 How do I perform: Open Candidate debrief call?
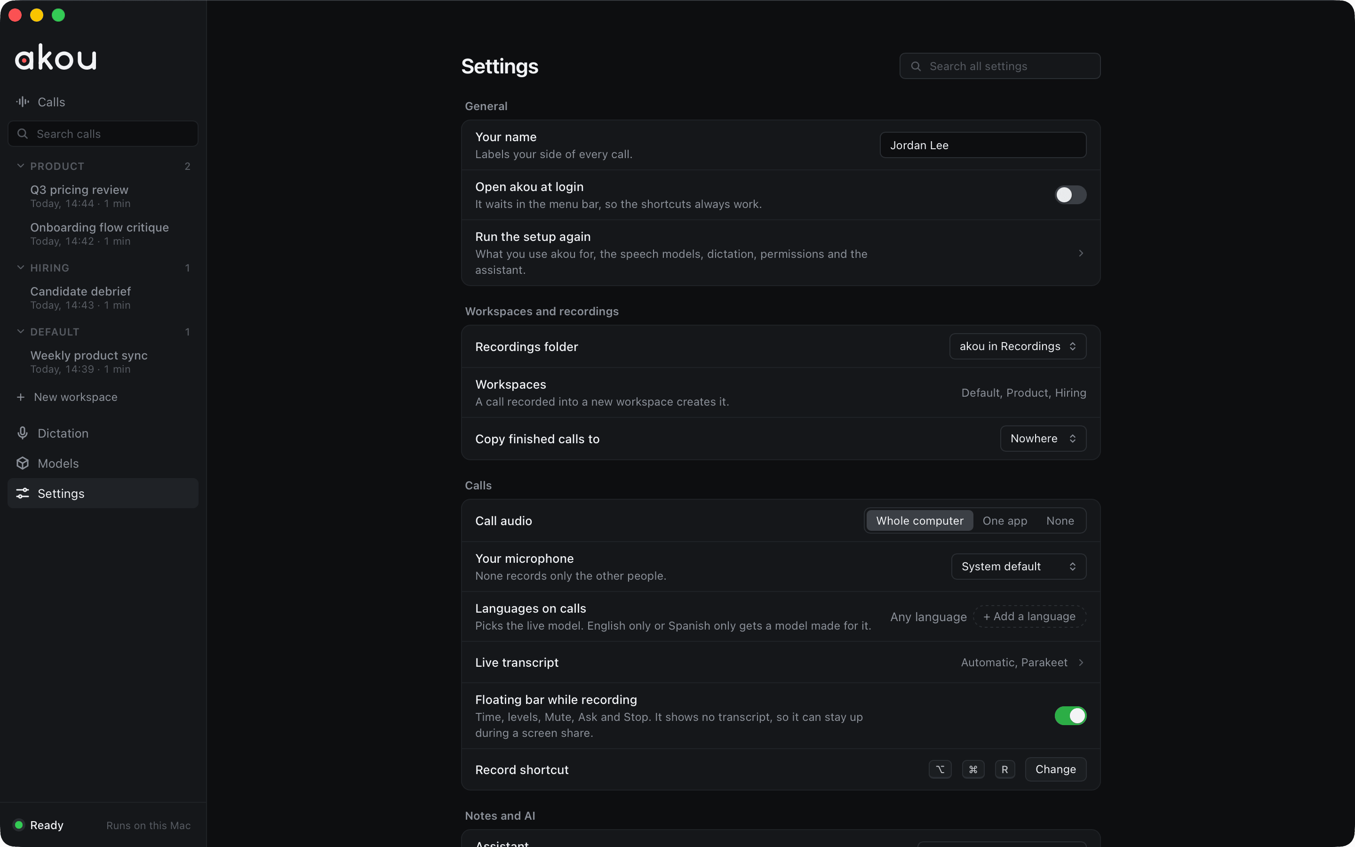click(103, 297)
